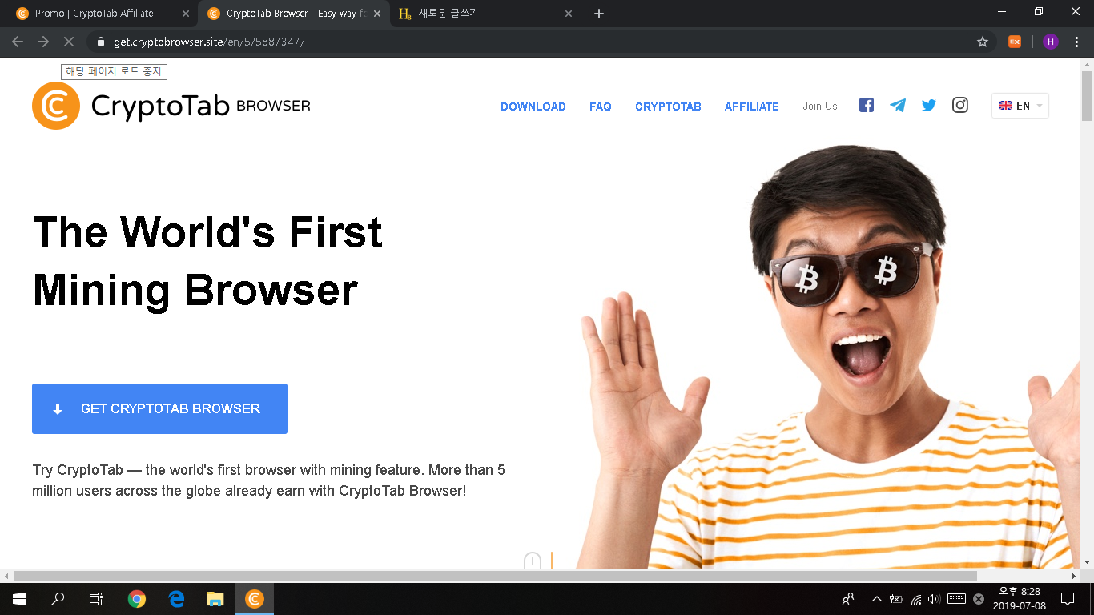Click the horizontal scrollbar right arrow

tap(1074, 577)
